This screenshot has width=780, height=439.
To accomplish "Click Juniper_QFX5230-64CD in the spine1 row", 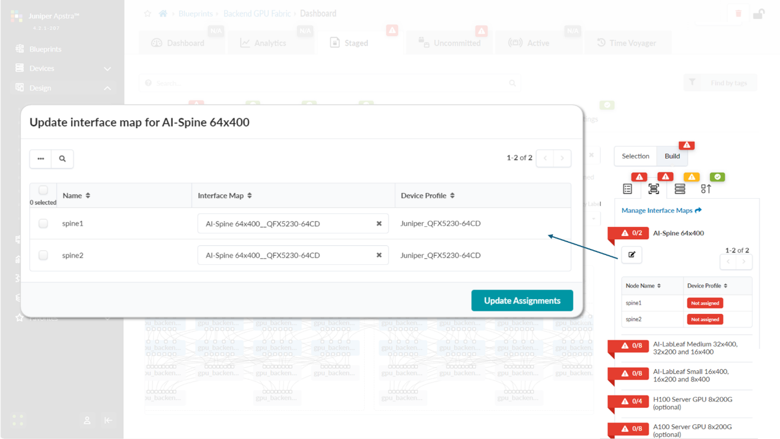I will pos(440,224).
